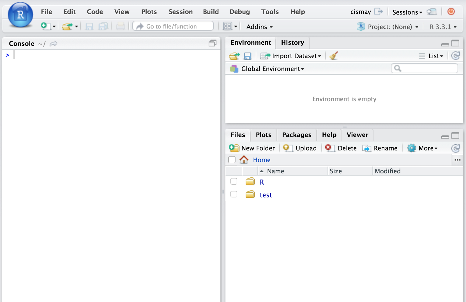Click the broom icon to clear environment
This screenshot has width=466, height=302.
(x=334, y=56)
